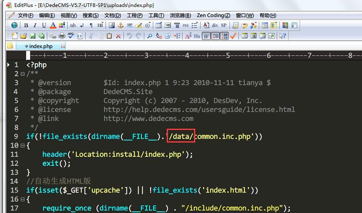
Task: Click the red X delete icon
Action: coord(119,36)
